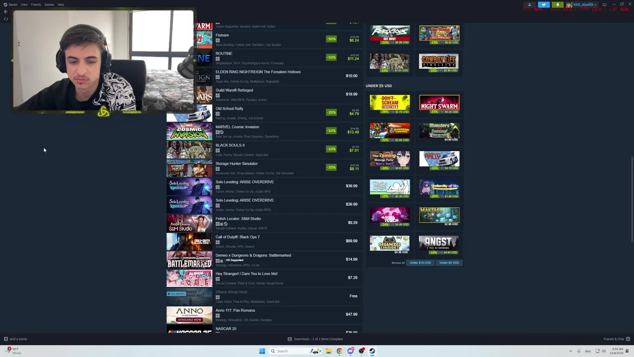Viewport: 634px width, 357px height.
Task: Click the -35% discount on Storage Hunter Simulator
Action: coord(331,167)
